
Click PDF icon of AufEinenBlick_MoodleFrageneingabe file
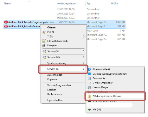pos(6,22)
